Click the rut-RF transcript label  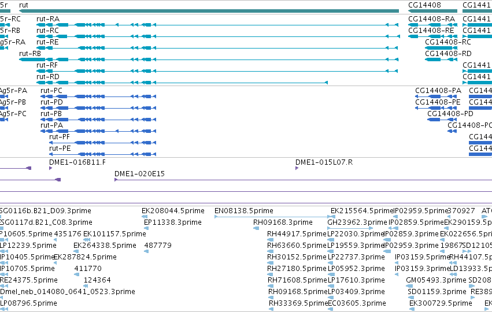tap(47, 65)
